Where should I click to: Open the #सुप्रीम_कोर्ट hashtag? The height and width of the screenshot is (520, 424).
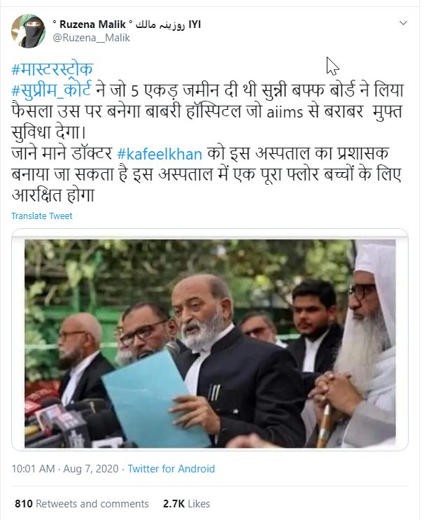click(x=51, y=90)
